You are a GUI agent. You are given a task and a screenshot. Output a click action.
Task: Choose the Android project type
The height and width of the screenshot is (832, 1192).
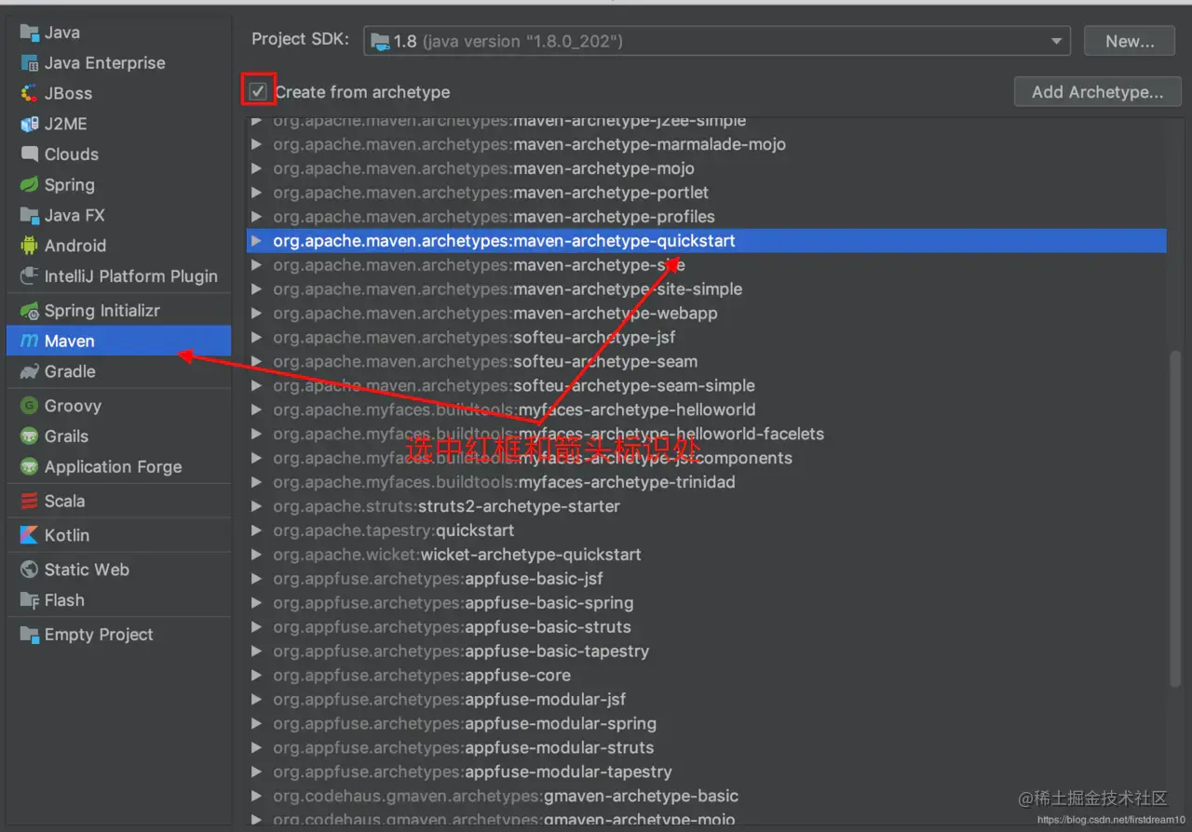(119, 246)
